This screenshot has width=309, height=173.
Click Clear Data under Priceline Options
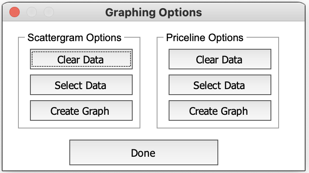[x=220, y=59]
